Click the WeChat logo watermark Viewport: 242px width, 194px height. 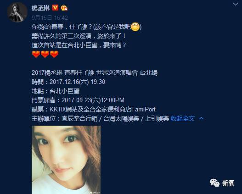[x=215, y=183]
